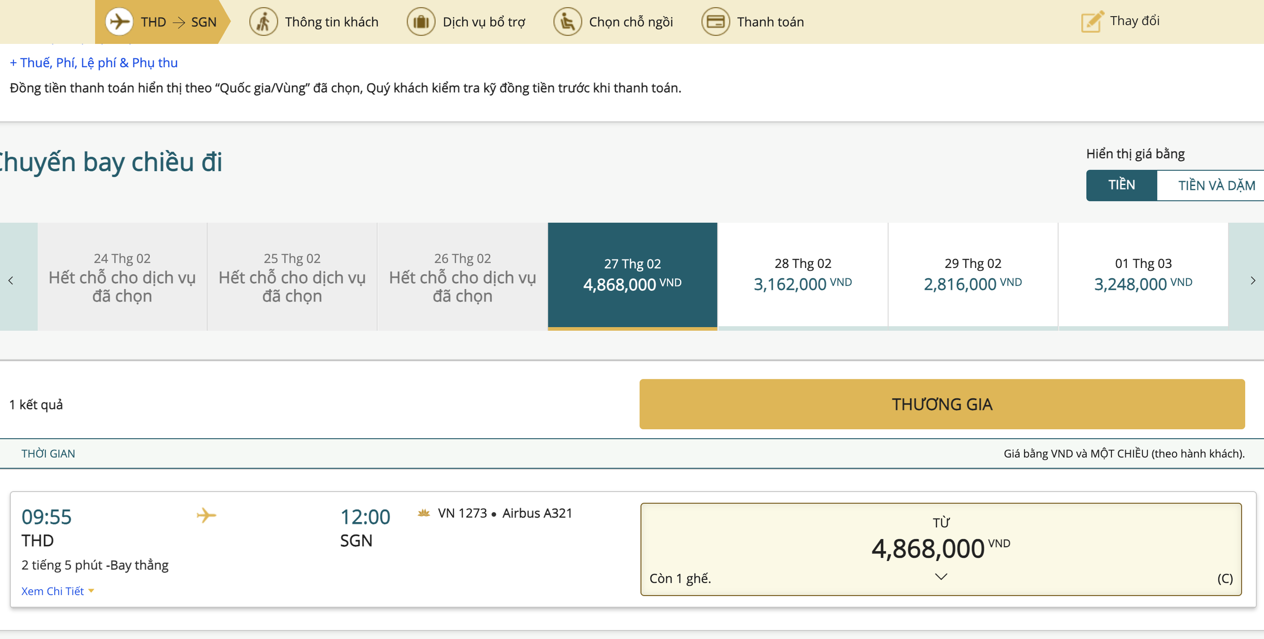Expand Xem Chi Tiết flight details
Image resolution: width=1264 pixels, height=639 pixels.
pyautogui.click(x=57, y=591)
